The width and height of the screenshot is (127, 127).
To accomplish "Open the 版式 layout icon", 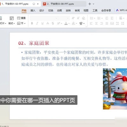I will 12,18.
